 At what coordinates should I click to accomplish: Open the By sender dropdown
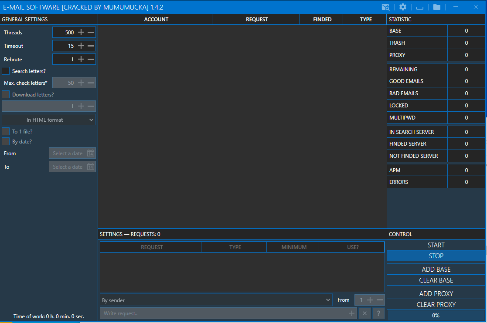[x=216, y=300]
